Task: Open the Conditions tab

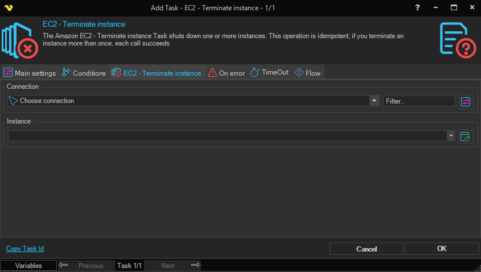Action: [84, 73]
